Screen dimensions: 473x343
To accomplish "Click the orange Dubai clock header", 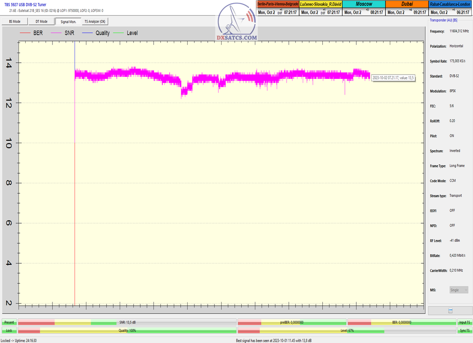I will [406, 4].
